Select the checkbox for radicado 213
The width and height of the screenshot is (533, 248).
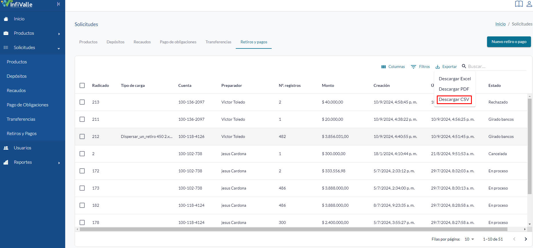(82, 102)
